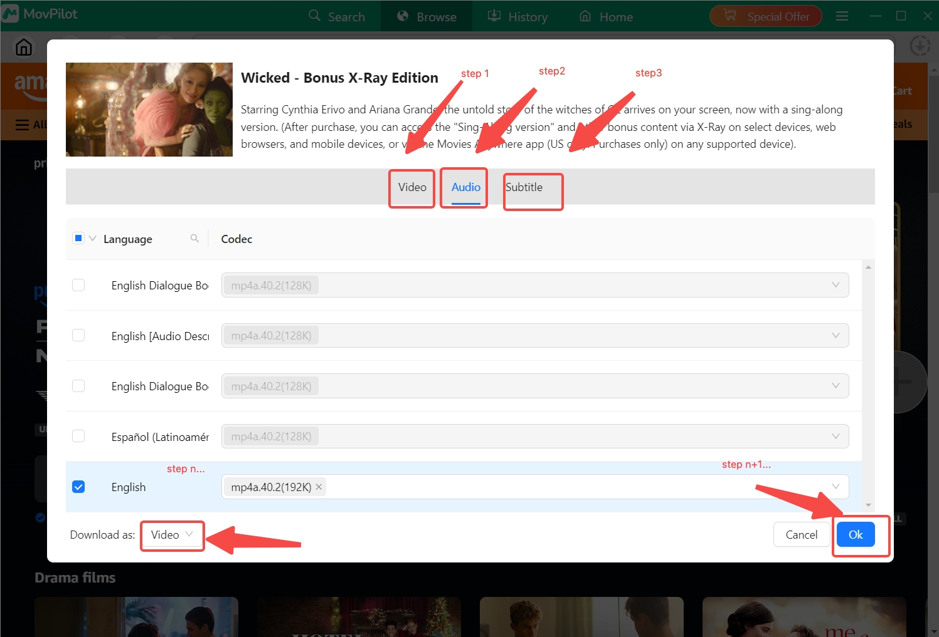This screenshot has width=939, height=637.
Task: Open the hamburger menu in the title bar
Action: 842,16
